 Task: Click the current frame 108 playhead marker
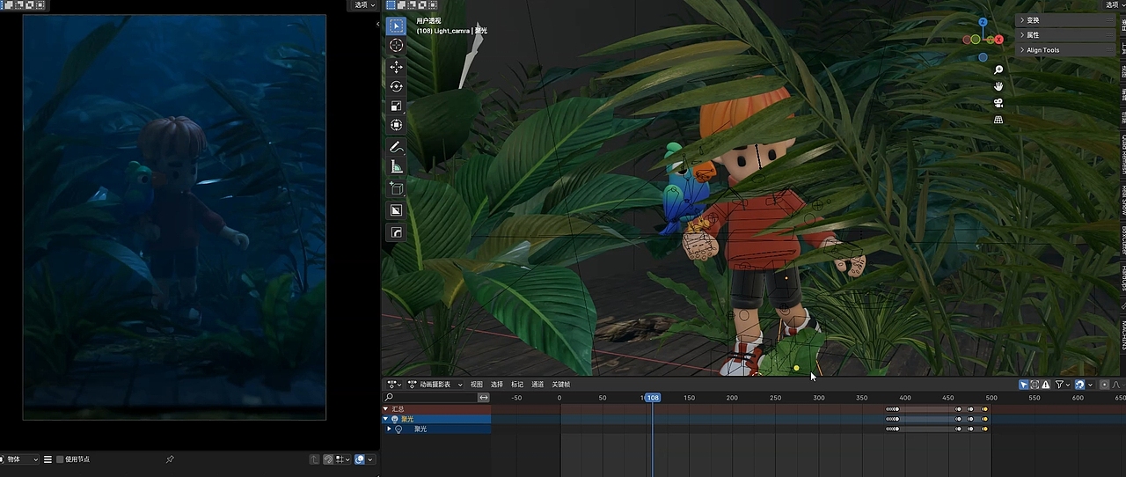coord(652,398)
